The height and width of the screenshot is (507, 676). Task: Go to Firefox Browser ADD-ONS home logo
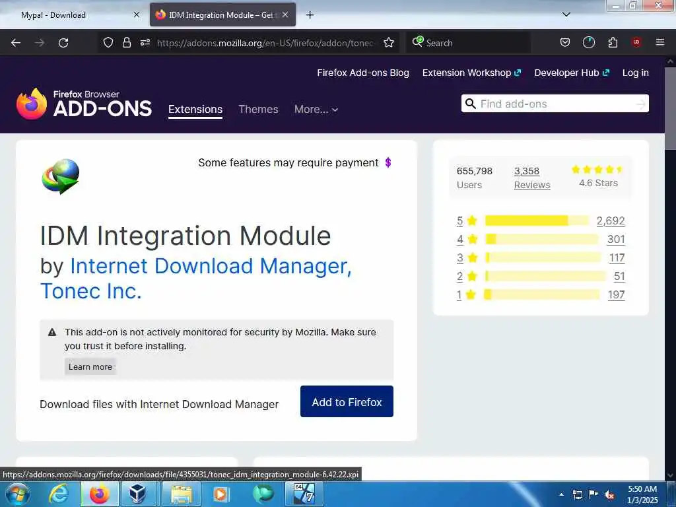tap(84, 104)
